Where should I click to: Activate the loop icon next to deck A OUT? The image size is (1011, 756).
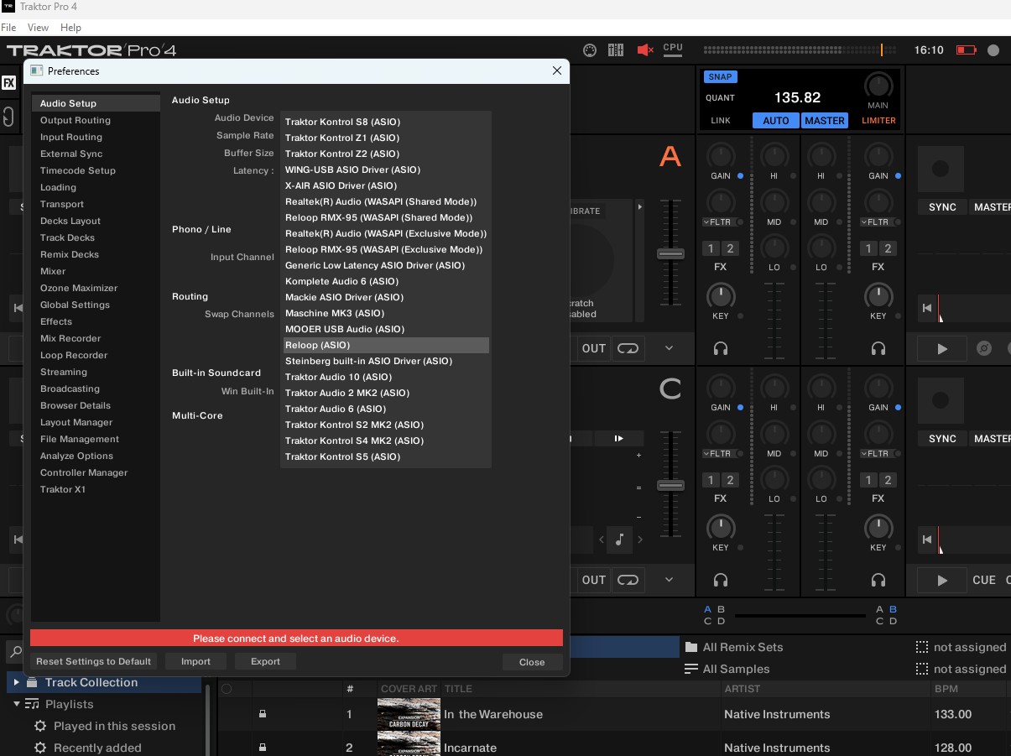628,347
